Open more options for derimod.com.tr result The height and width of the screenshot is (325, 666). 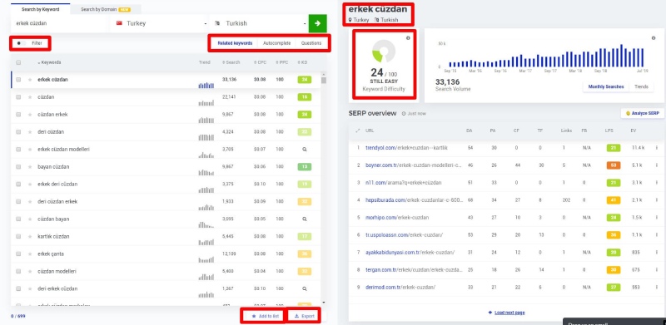[656, 288]
